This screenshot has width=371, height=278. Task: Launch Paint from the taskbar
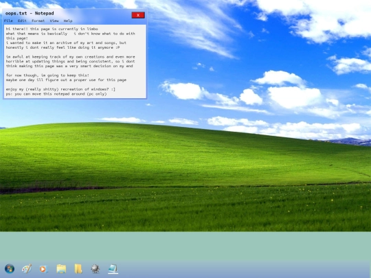tap(27, 269)
